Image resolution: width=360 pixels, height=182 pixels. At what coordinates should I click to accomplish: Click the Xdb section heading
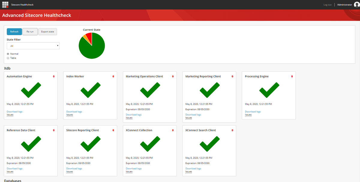coord(7,68)
